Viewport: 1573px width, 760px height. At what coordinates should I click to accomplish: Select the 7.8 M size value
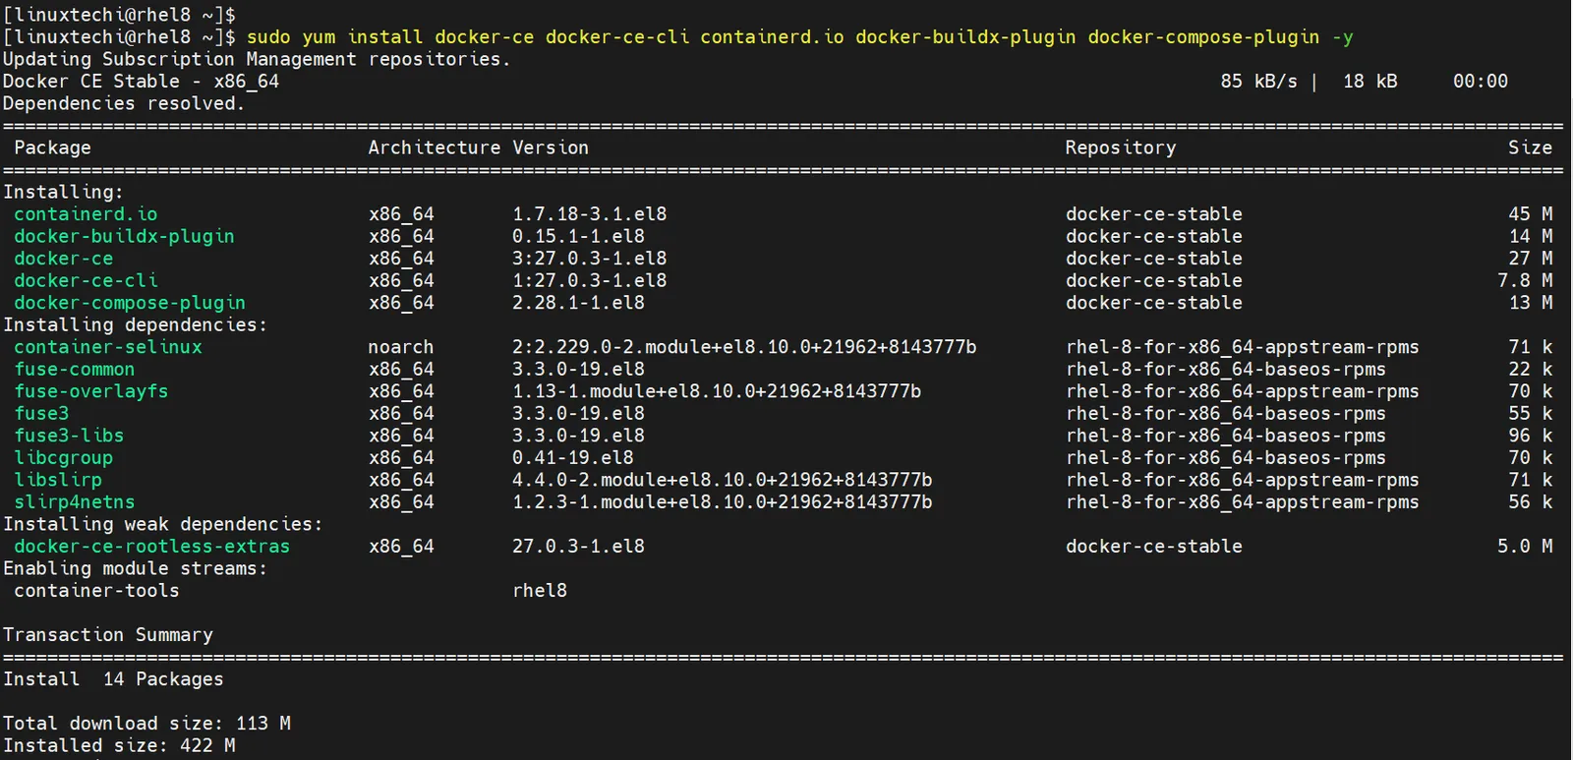[1525, 280]
